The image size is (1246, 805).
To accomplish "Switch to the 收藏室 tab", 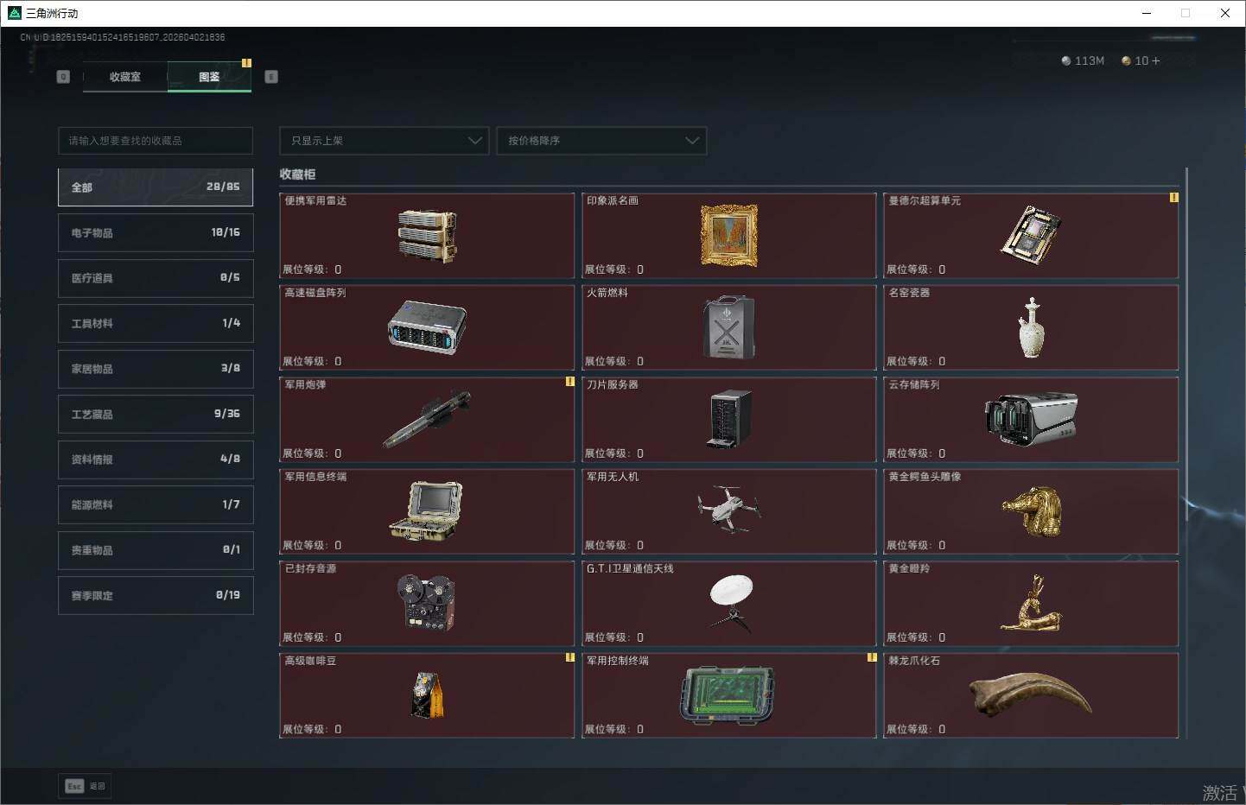I will pos(125,77).
